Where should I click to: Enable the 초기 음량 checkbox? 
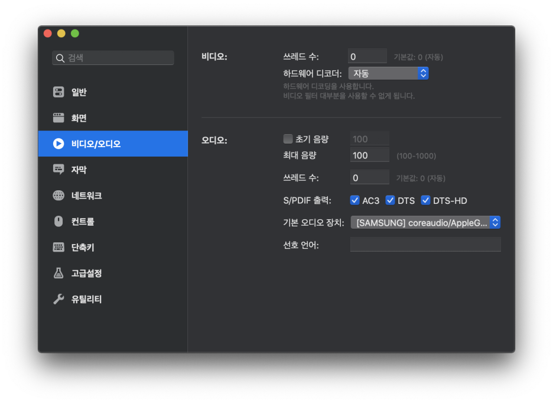(288, 139)
